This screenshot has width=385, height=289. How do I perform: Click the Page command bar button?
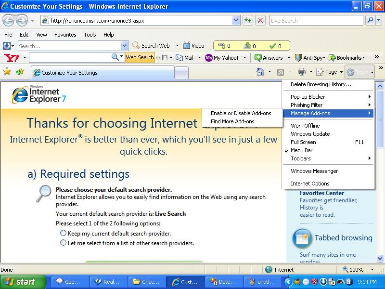pyautogui.click(x=330, y=72)
